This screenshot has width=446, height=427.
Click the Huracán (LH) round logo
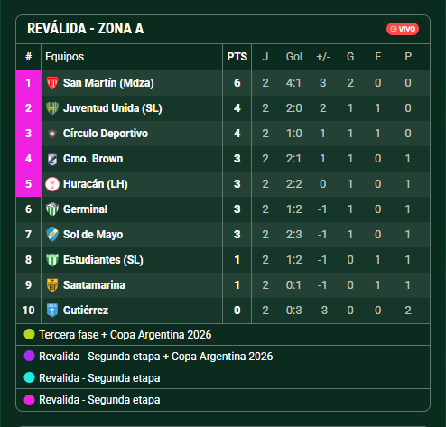[52, 184]
